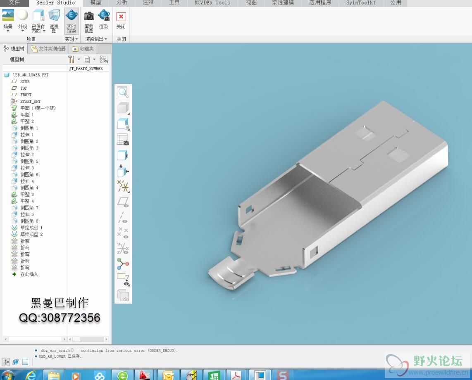Click the 已保存方向 saved orientations icon
The height and width of the screenshot is (380, 472).
pos(38,15)
